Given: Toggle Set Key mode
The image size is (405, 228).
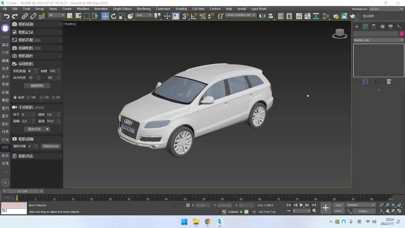Looking at the screenshot, I should click(339, 211).
